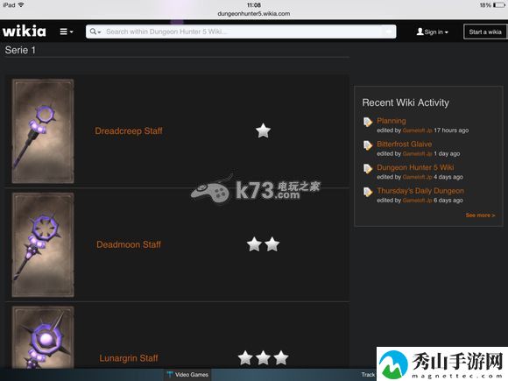Viewport: 508px width, 381px height.
Task: Click the Start a wikia button
Action: 485,32
